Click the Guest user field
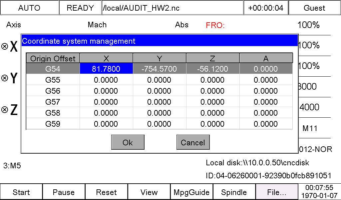The height and width of the screenshot is (200, 341). 314,8
